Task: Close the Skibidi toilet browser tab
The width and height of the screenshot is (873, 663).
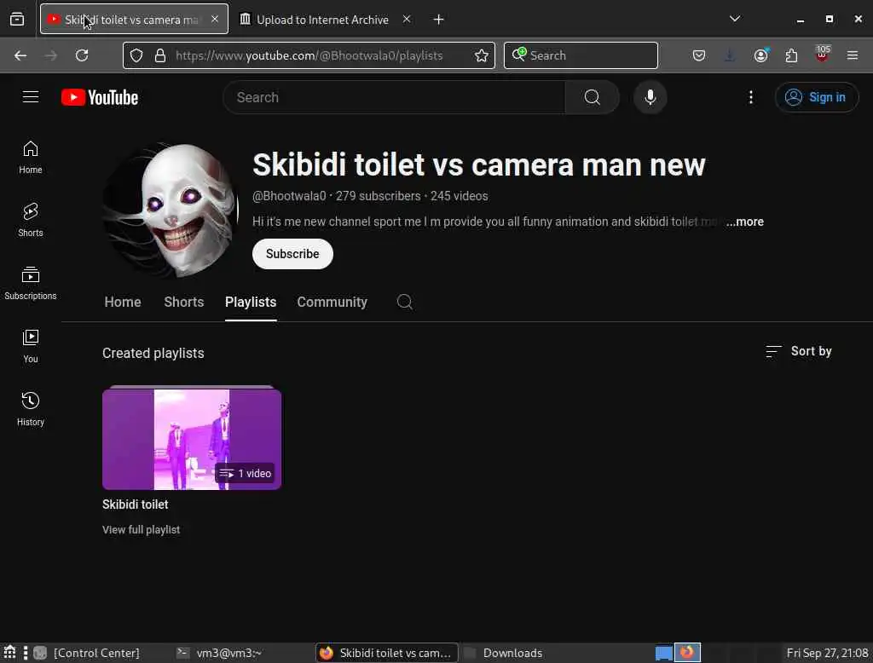Action: [215, 19]
